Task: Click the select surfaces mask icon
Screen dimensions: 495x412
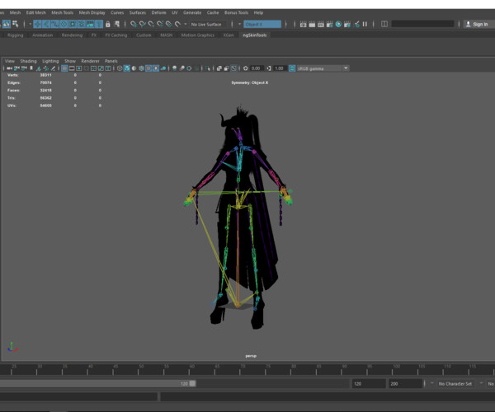Action: [x=64, y=24]
